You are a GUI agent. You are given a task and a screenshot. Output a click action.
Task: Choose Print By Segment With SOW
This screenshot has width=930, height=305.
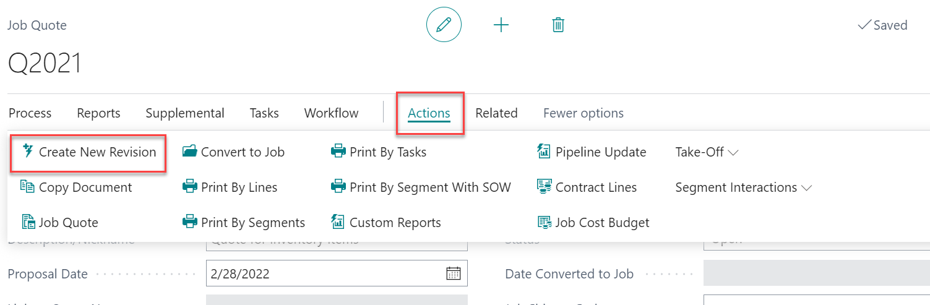tap(429, 187)
